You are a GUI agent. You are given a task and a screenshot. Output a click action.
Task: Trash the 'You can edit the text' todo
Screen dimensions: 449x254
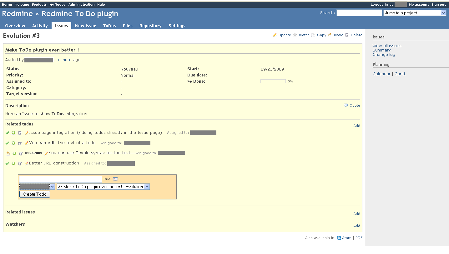click(x=20, y=143)
